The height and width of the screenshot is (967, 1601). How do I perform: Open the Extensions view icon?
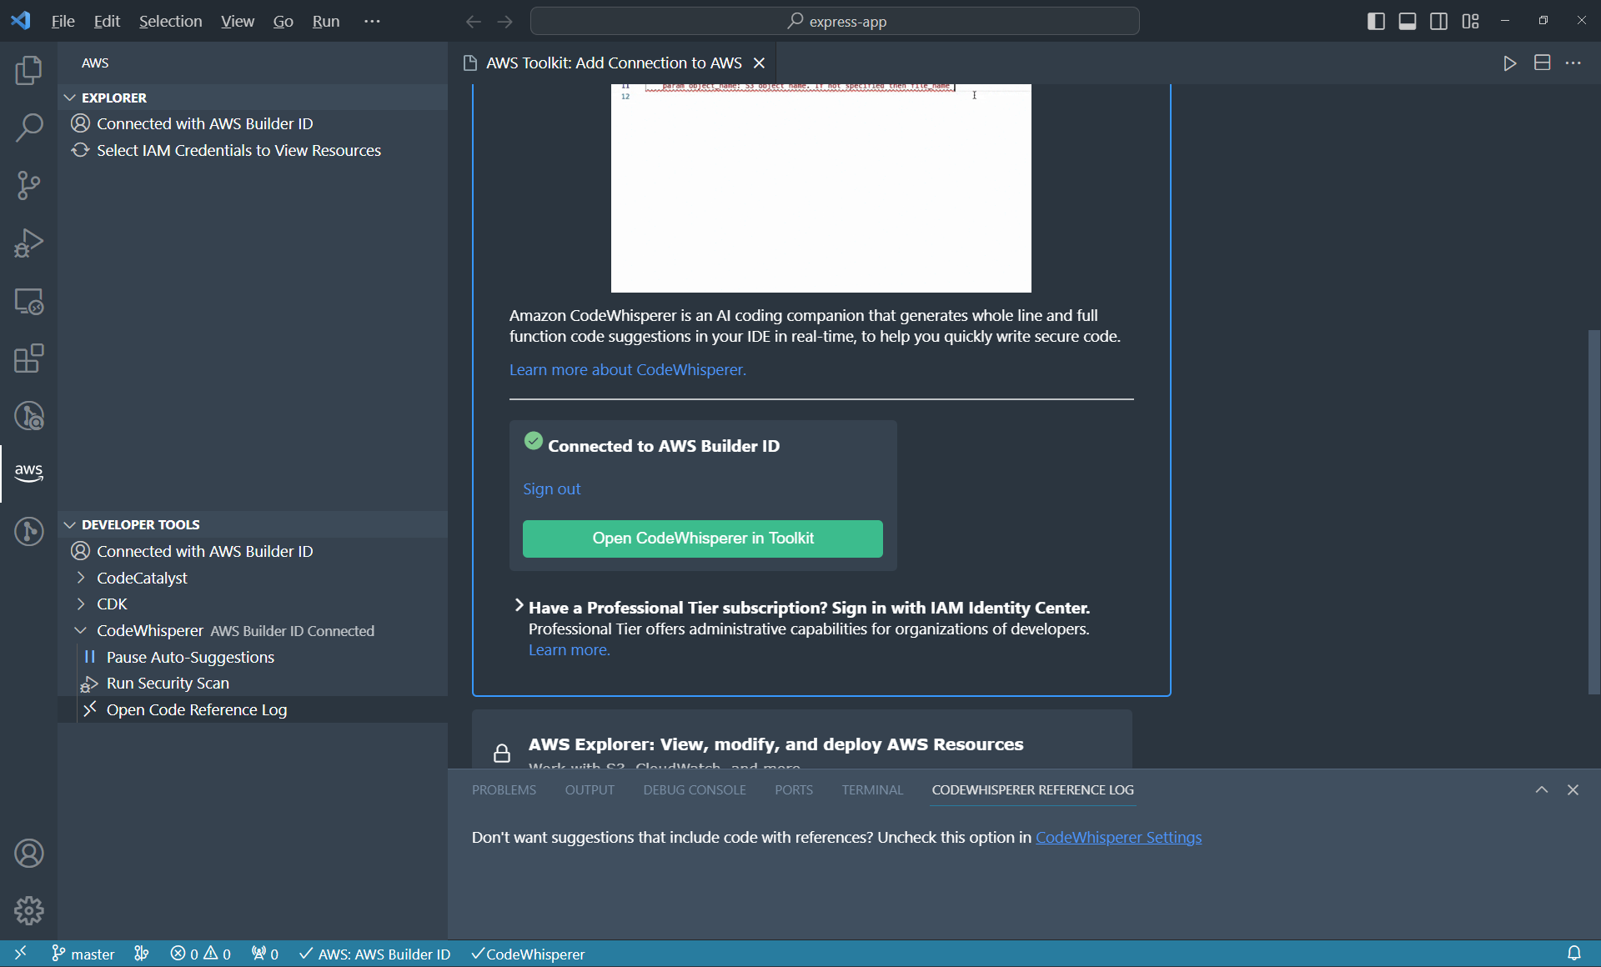click(x=28, y=358)
